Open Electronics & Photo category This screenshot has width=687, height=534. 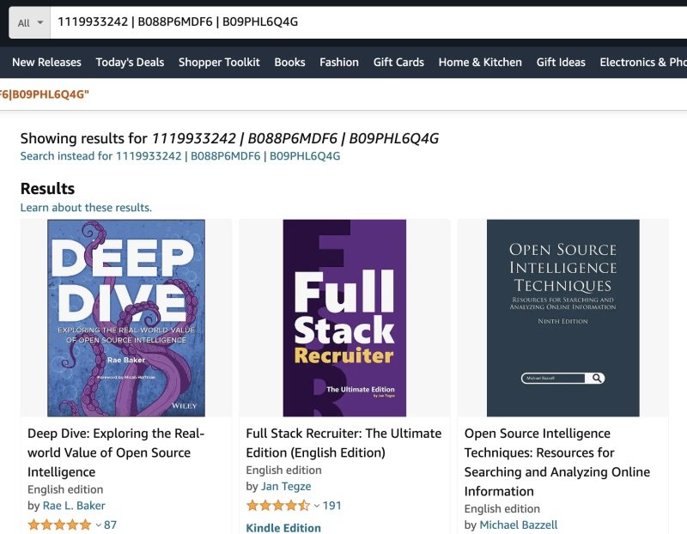[643, 62]
